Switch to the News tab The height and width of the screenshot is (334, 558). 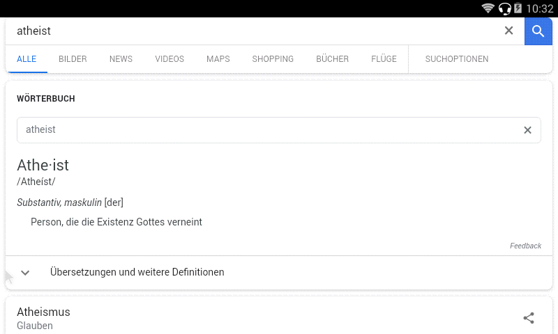tap(121, 59)
